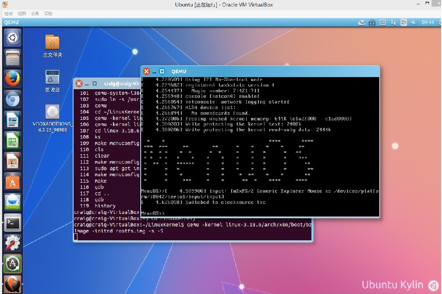Open Ubuntu Software Center icon
Screen dimensions: 442x294
[x=13, y=181]
